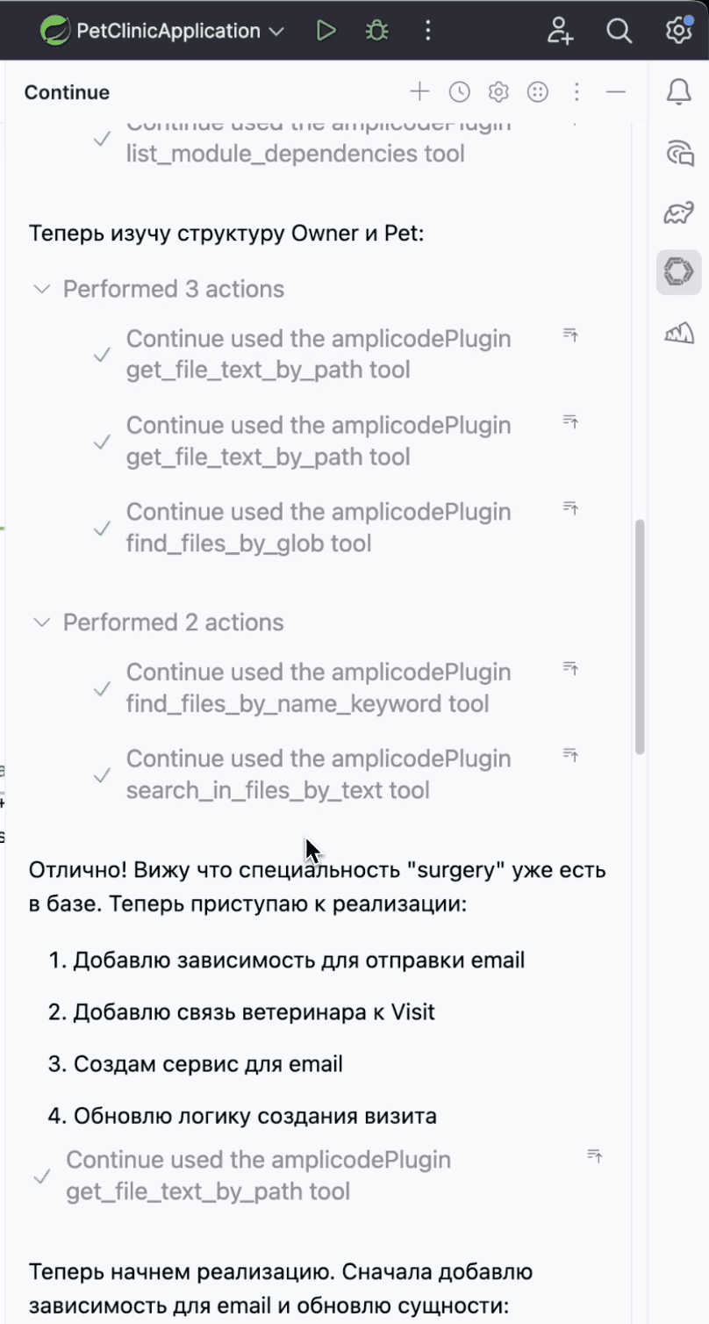This screenshot has height=1324, width=709.
Task: Open the AI Assistant sidebar icon
Action: (679, 154)
